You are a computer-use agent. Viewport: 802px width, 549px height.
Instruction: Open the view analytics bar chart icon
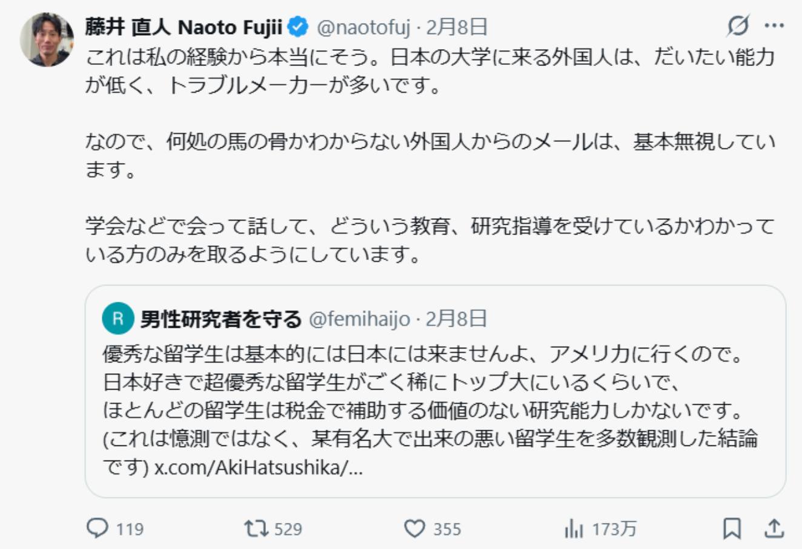(573, 529)
